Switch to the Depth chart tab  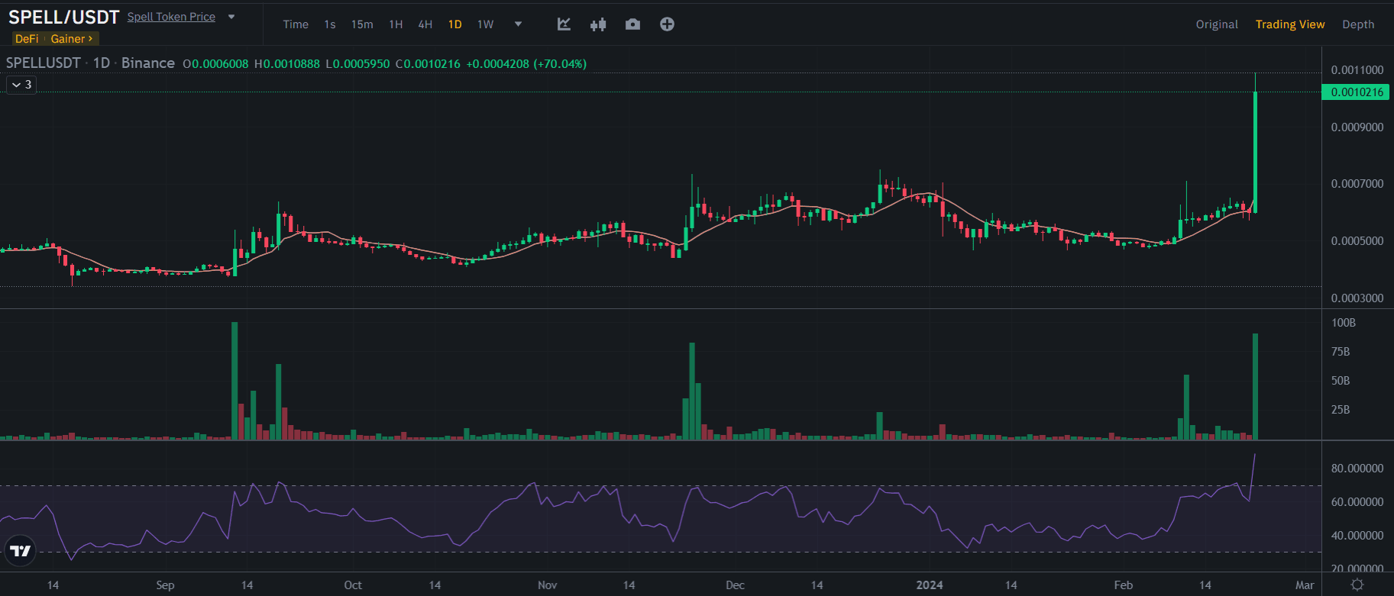pos(1358,24)
